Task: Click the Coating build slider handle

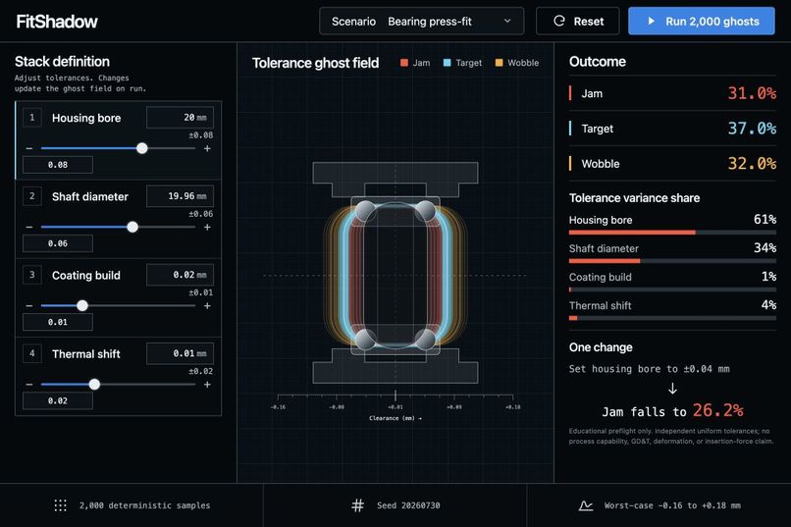Action: pyautogui.click(x=82, y=305)
